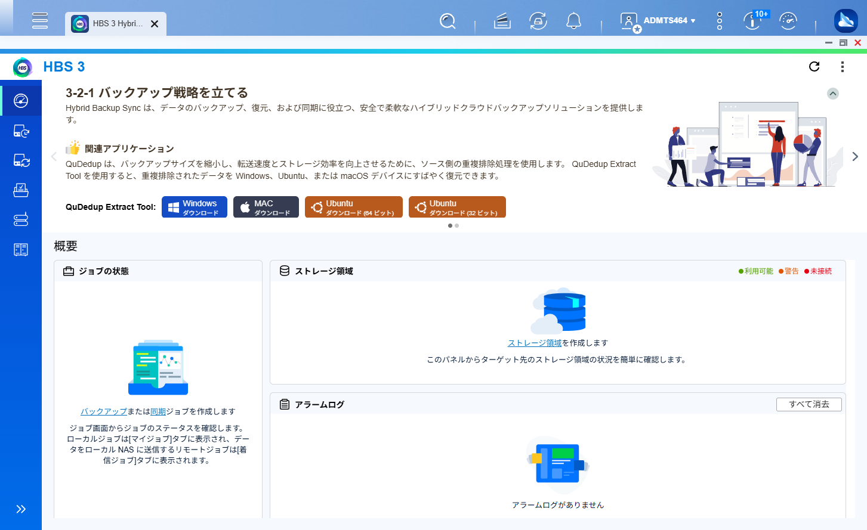Open the myQNAPcloud icon at top right
The image size is (867, 530).
point(846,21)
